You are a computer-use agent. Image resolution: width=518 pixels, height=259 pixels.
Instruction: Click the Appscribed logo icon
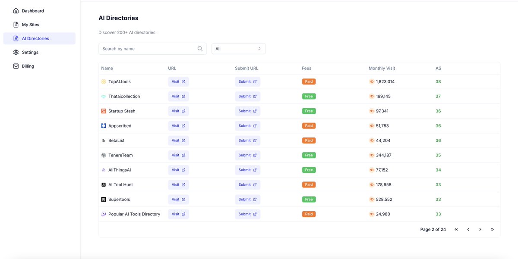click(x=104, y=126)
